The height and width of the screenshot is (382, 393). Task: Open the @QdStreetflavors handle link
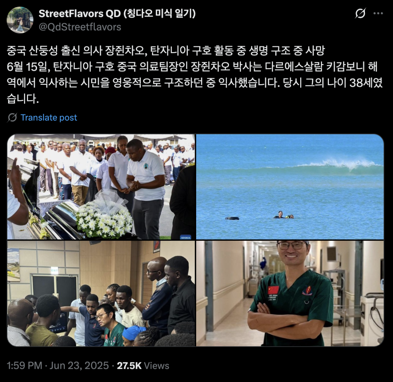[x=80, y=27]
